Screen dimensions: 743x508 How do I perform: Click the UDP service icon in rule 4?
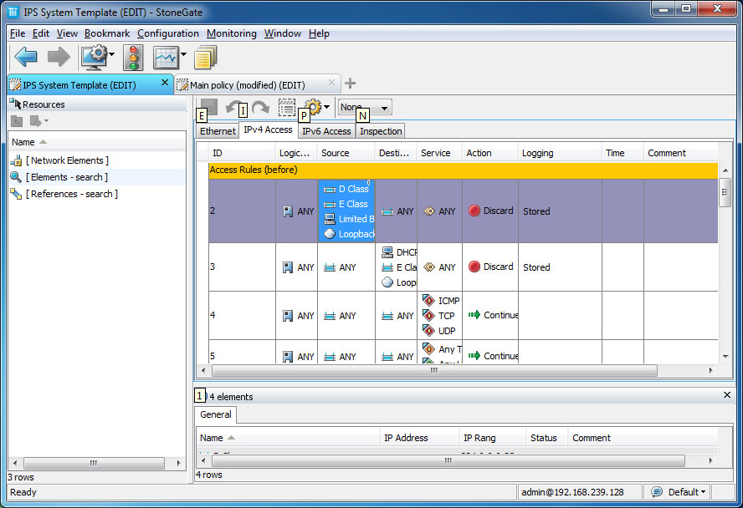point(428,331)
